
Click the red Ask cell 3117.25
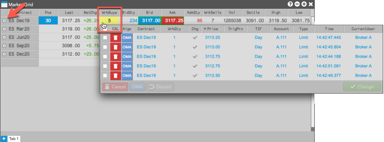pos(172,21)
